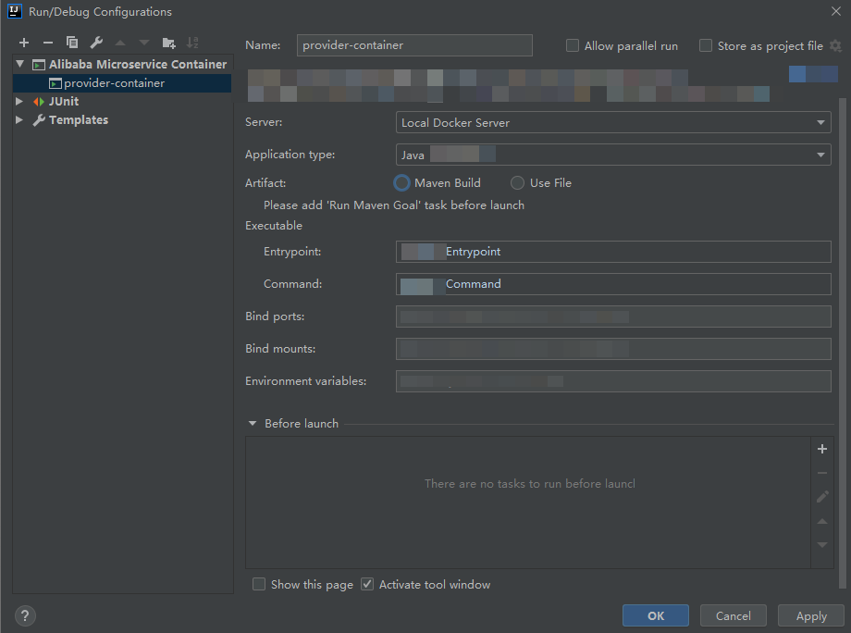Select Maven Build artifact option

tap(401, 183)
